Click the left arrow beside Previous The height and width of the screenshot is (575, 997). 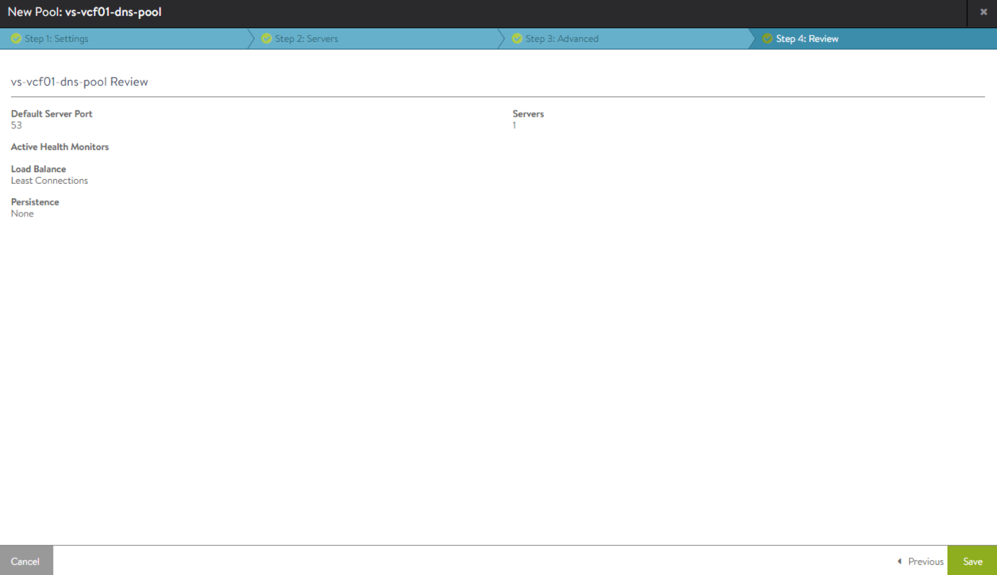coord(899,562)
